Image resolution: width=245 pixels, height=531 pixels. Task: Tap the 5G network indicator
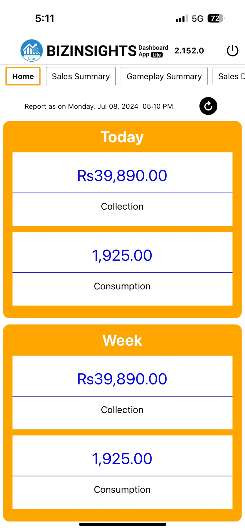[x=197, y=19]
